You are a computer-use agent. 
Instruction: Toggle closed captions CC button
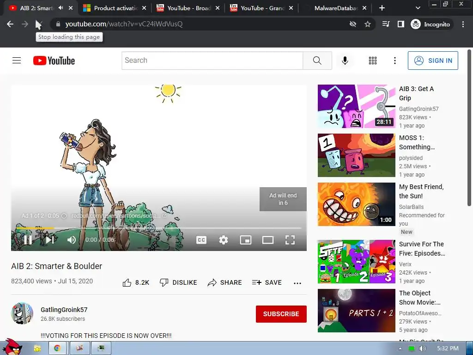click(x=201, y=240)
